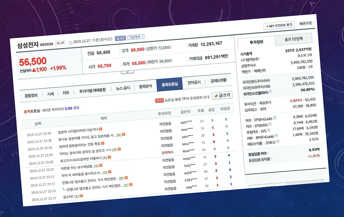344x217 pixels.
Task: Click the pencil icon on 글쓰기 button
Action: pyautogui.click(x=216, y=96)
